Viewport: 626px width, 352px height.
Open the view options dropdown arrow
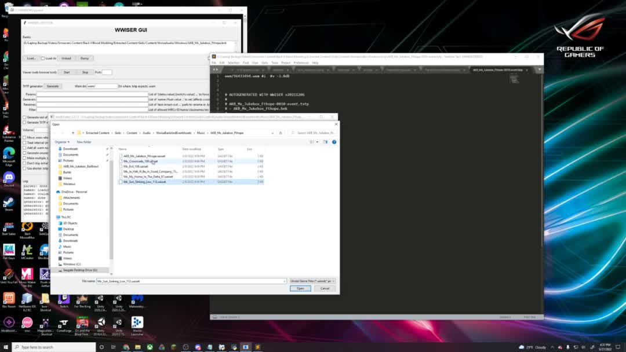click(x=318, y=142)
